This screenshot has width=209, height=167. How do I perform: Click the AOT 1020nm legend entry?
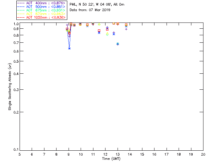click(x=41, y=17)
